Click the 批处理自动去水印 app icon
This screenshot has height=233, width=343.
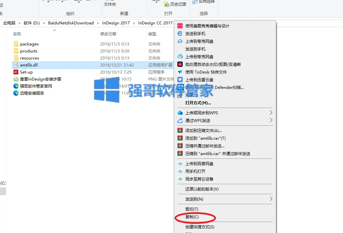tap(180, 64)
